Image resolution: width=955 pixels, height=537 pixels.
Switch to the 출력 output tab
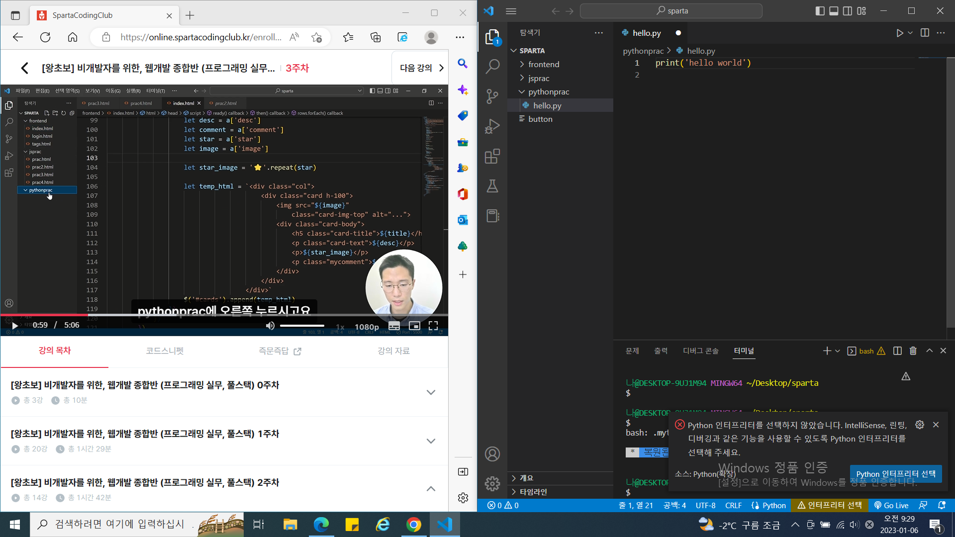661,351
